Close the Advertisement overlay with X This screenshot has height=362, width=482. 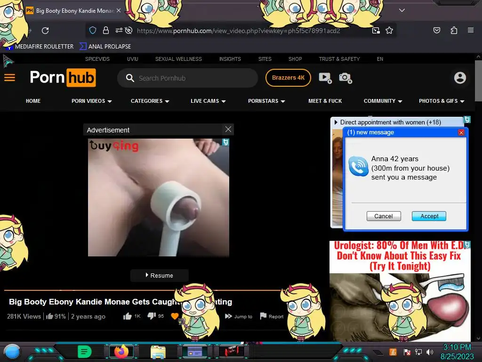(x=228, y=129)
